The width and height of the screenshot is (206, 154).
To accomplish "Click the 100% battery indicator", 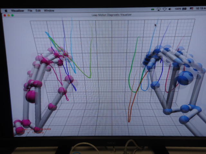I will (x=181, y=9).
